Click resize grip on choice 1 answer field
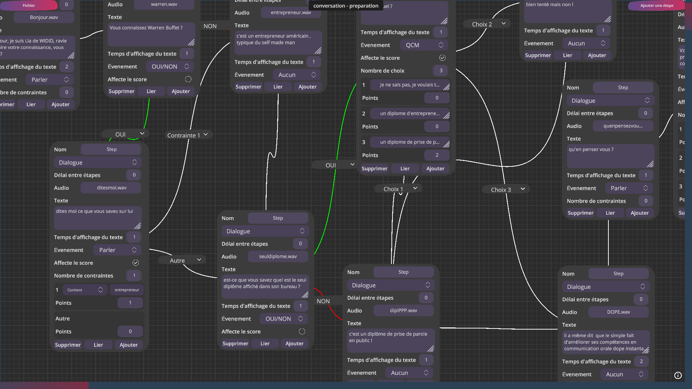The height and width of the screenshot is (389, 692). pyautogui.click(x=446, y=87)
